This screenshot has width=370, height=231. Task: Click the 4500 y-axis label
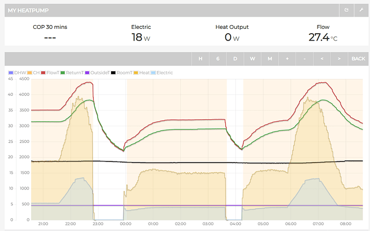click(24, 79)
